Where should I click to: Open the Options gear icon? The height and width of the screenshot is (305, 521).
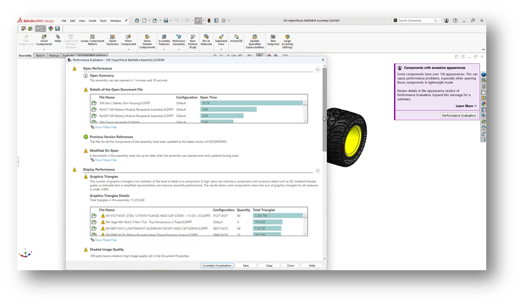click(224, 20)
